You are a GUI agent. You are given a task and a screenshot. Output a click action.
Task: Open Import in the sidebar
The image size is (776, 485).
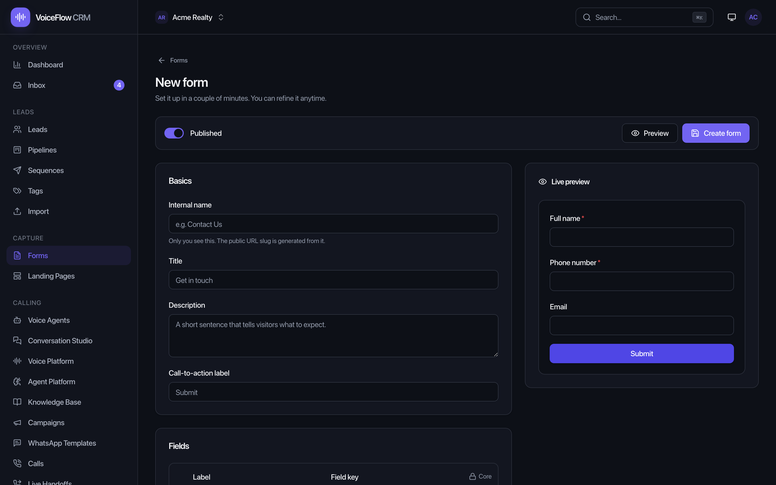[69, 212]
